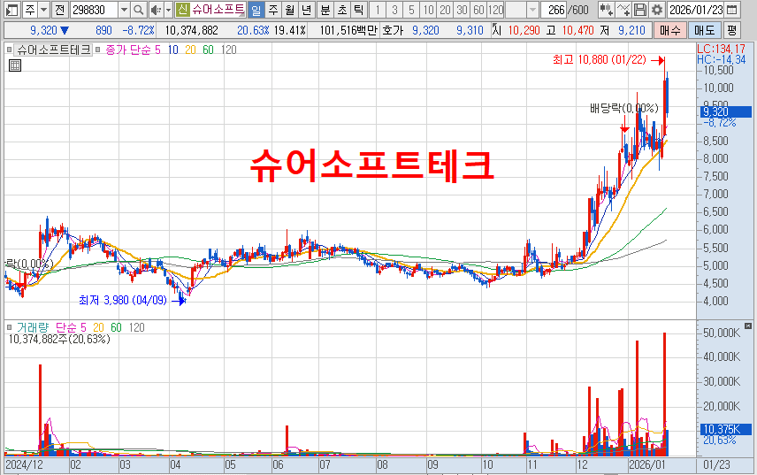757x475 pixels.
Task: Click the 매도 sell button
Action: tap(704, 30)
